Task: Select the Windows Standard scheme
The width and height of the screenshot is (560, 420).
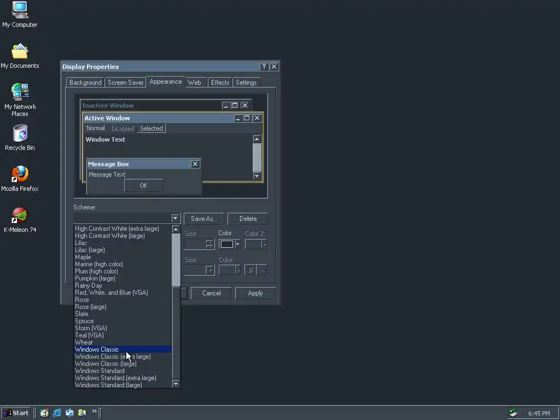Action: (x=123, y=371)
